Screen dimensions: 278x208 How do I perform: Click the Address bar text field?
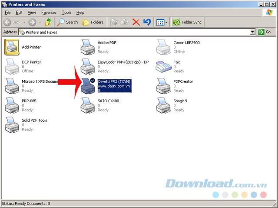click(x=130, y=32)
